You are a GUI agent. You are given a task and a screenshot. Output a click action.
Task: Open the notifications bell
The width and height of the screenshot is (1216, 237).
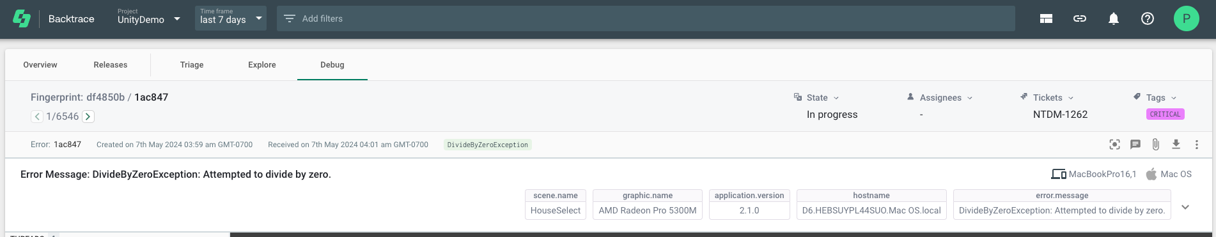(1114, 19)
